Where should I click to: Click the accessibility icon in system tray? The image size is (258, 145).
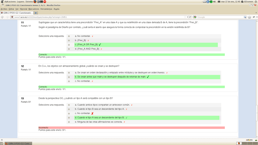point(208,2)
